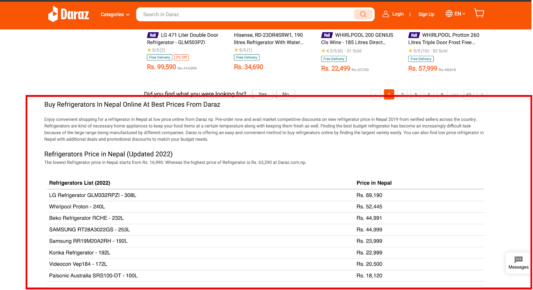Open Hisense RD-23DR4SRW1 refrigerator listing
This screenshot has width=533, height=290.
268,39
